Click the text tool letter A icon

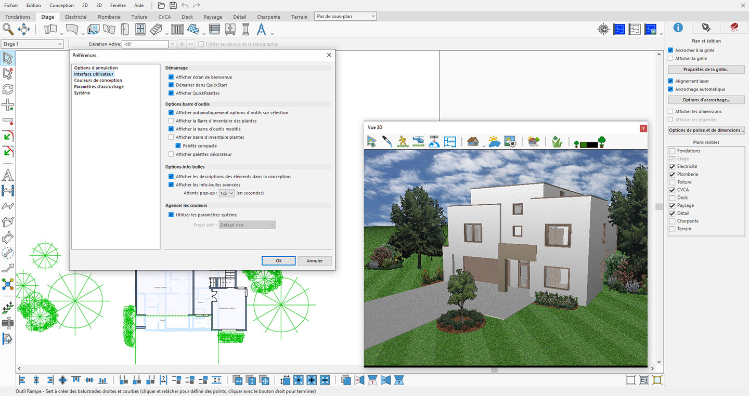(x=8, y=175)
